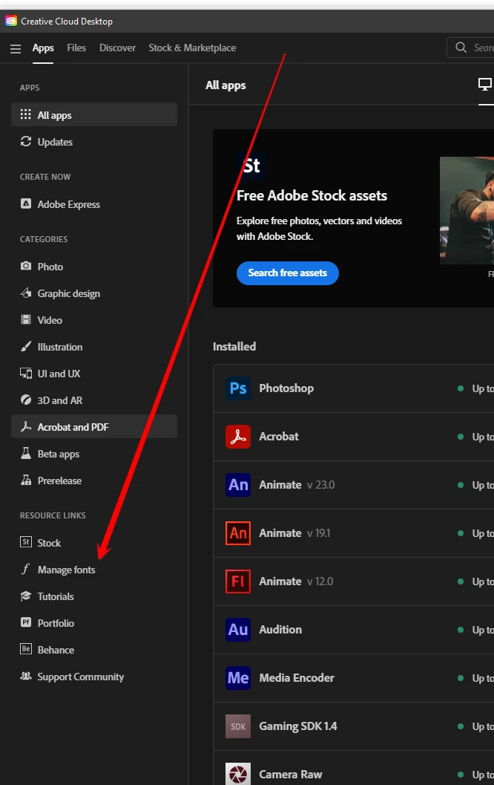This screenshot has width=494, height=785.
Task: Click the Audition Au app icon
Action: (x=238, y=629)
